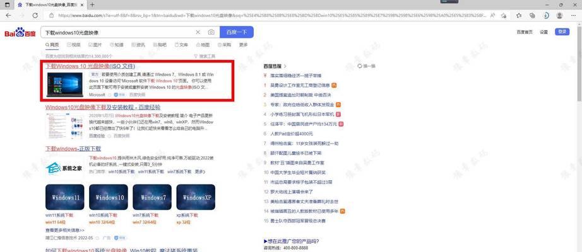Click the Read aloud icon in the address bar
The height and width of the screenshot is (252, 582).
coord(492,16)
